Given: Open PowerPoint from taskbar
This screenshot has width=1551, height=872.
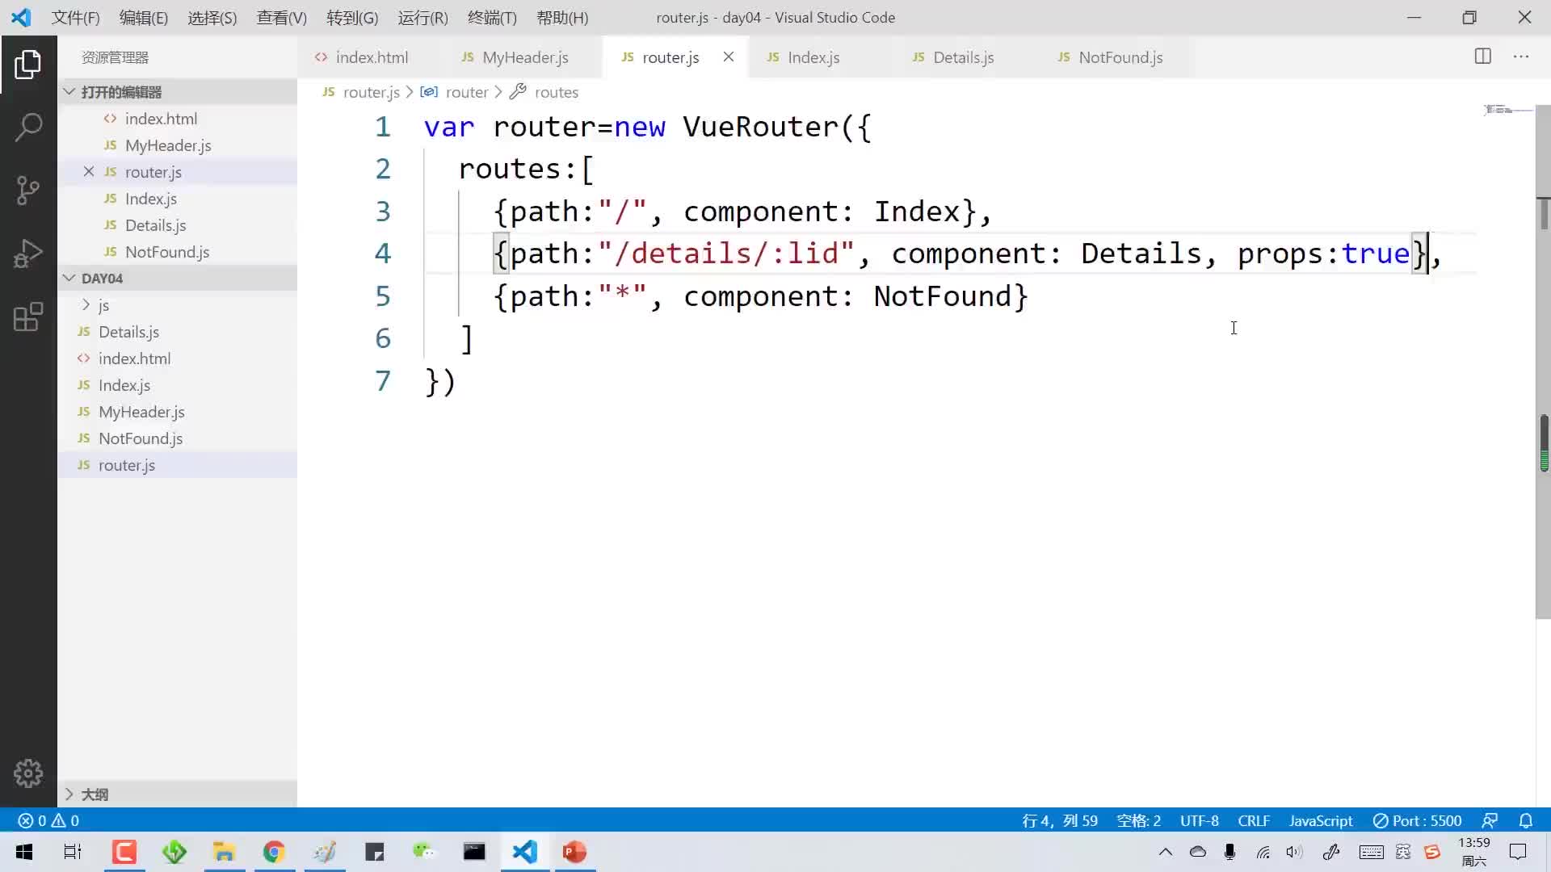Looking at the screenshot, I should click(574, 852).
